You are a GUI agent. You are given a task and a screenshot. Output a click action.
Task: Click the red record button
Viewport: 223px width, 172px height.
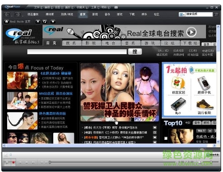tap(13, 162)
